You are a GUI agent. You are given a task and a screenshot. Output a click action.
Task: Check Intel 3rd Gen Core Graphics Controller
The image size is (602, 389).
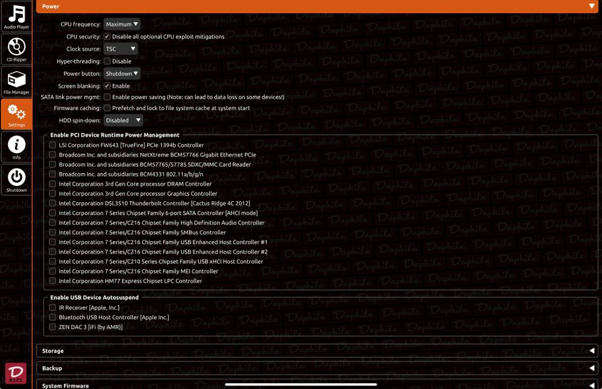point(53,194)
